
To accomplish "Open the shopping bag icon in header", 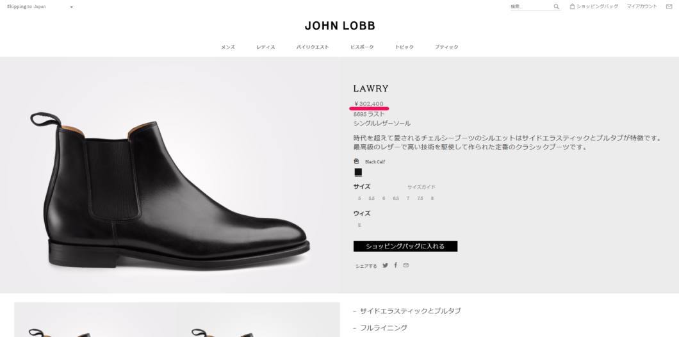I will (572, 6).
